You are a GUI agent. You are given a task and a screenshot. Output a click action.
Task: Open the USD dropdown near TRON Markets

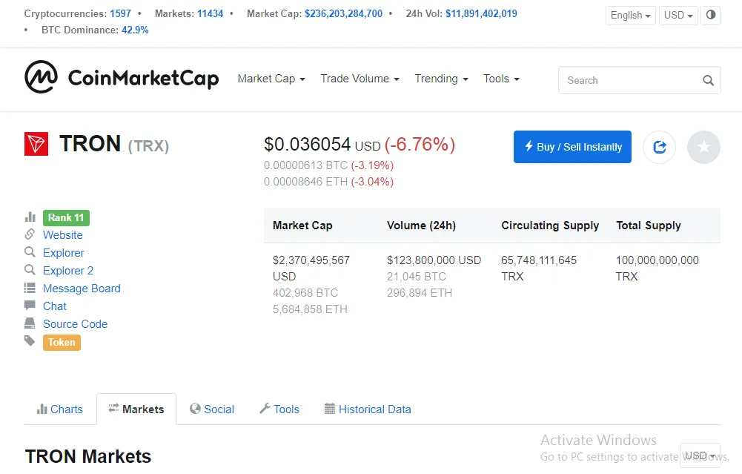[700, 455]
